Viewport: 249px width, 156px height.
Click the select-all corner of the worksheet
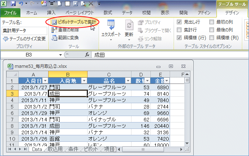[13, 74]
